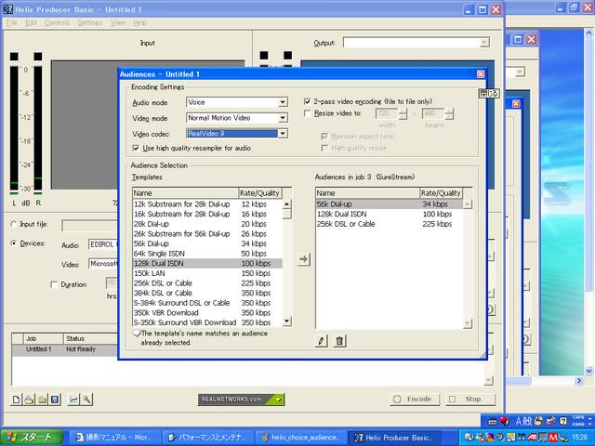Open the statistics graph toolbar icon
The height and width of the screenshot is (446, 595).
(x=73, y=400)
